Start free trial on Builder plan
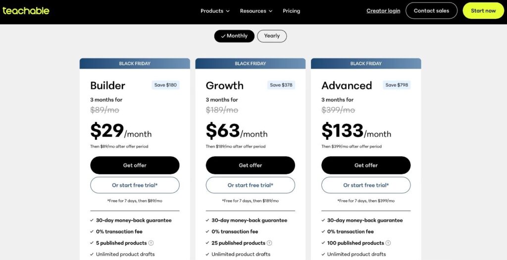507x260 pixels. [135, 185]
